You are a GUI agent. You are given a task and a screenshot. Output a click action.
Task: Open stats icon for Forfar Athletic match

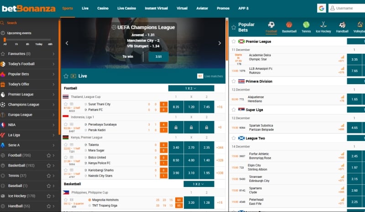point(343,154)
